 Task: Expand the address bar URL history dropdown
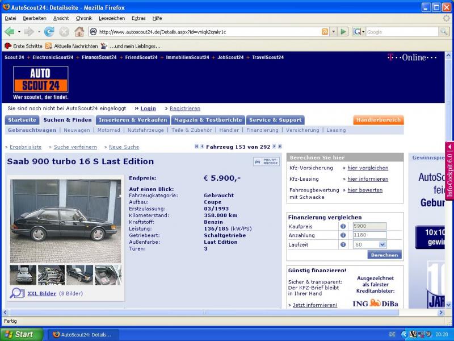[334, 32]
